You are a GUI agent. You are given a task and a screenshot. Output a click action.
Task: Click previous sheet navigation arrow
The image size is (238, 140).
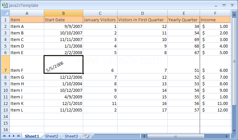[x=9, y=136]
